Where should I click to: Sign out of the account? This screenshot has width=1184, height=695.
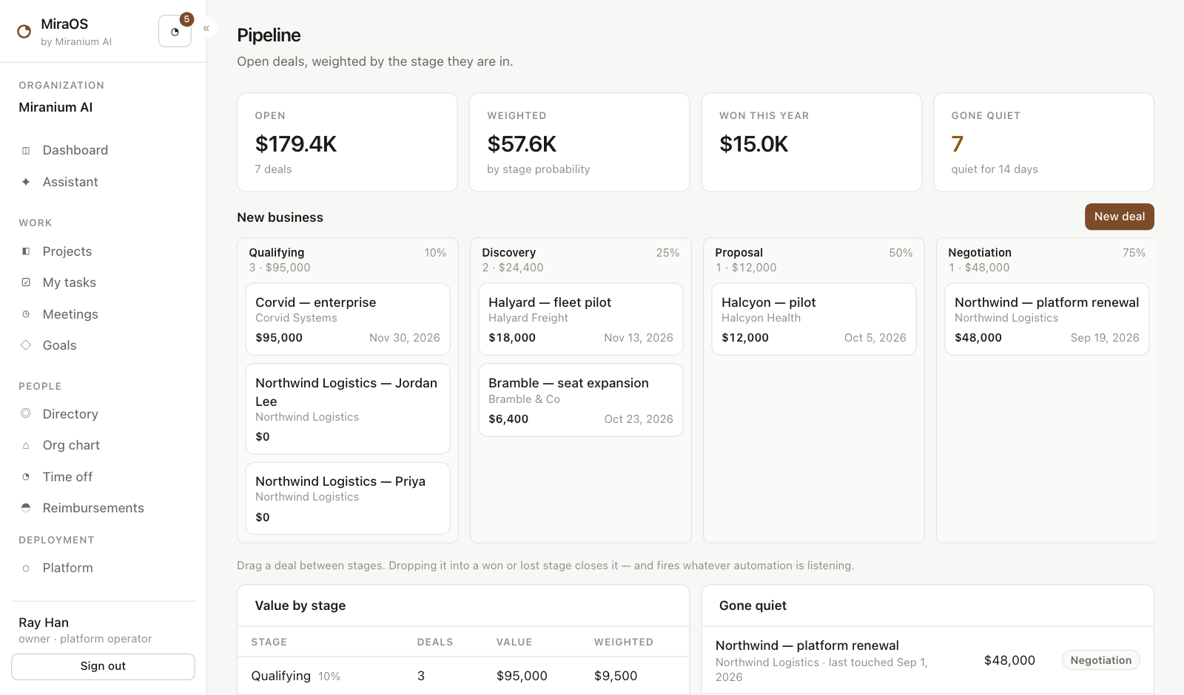(103, 666)
